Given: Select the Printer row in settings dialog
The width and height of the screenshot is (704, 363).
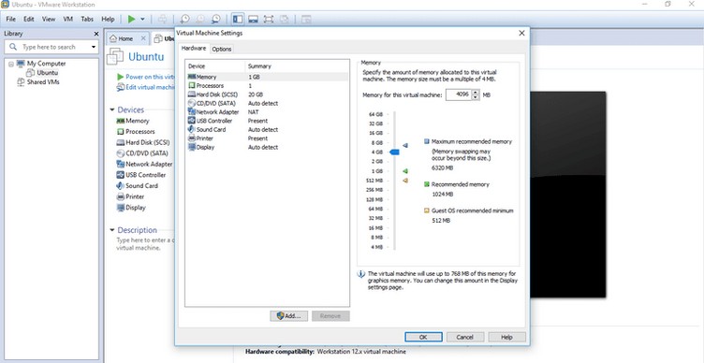Looking at the screenshot, I should [267, 138].
